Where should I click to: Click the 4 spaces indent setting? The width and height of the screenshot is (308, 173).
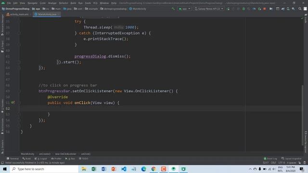292,163
